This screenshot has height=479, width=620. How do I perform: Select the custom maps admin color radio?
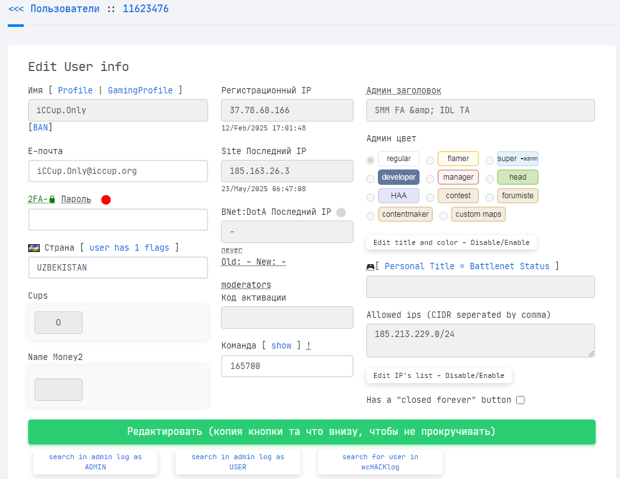(444, 216)
